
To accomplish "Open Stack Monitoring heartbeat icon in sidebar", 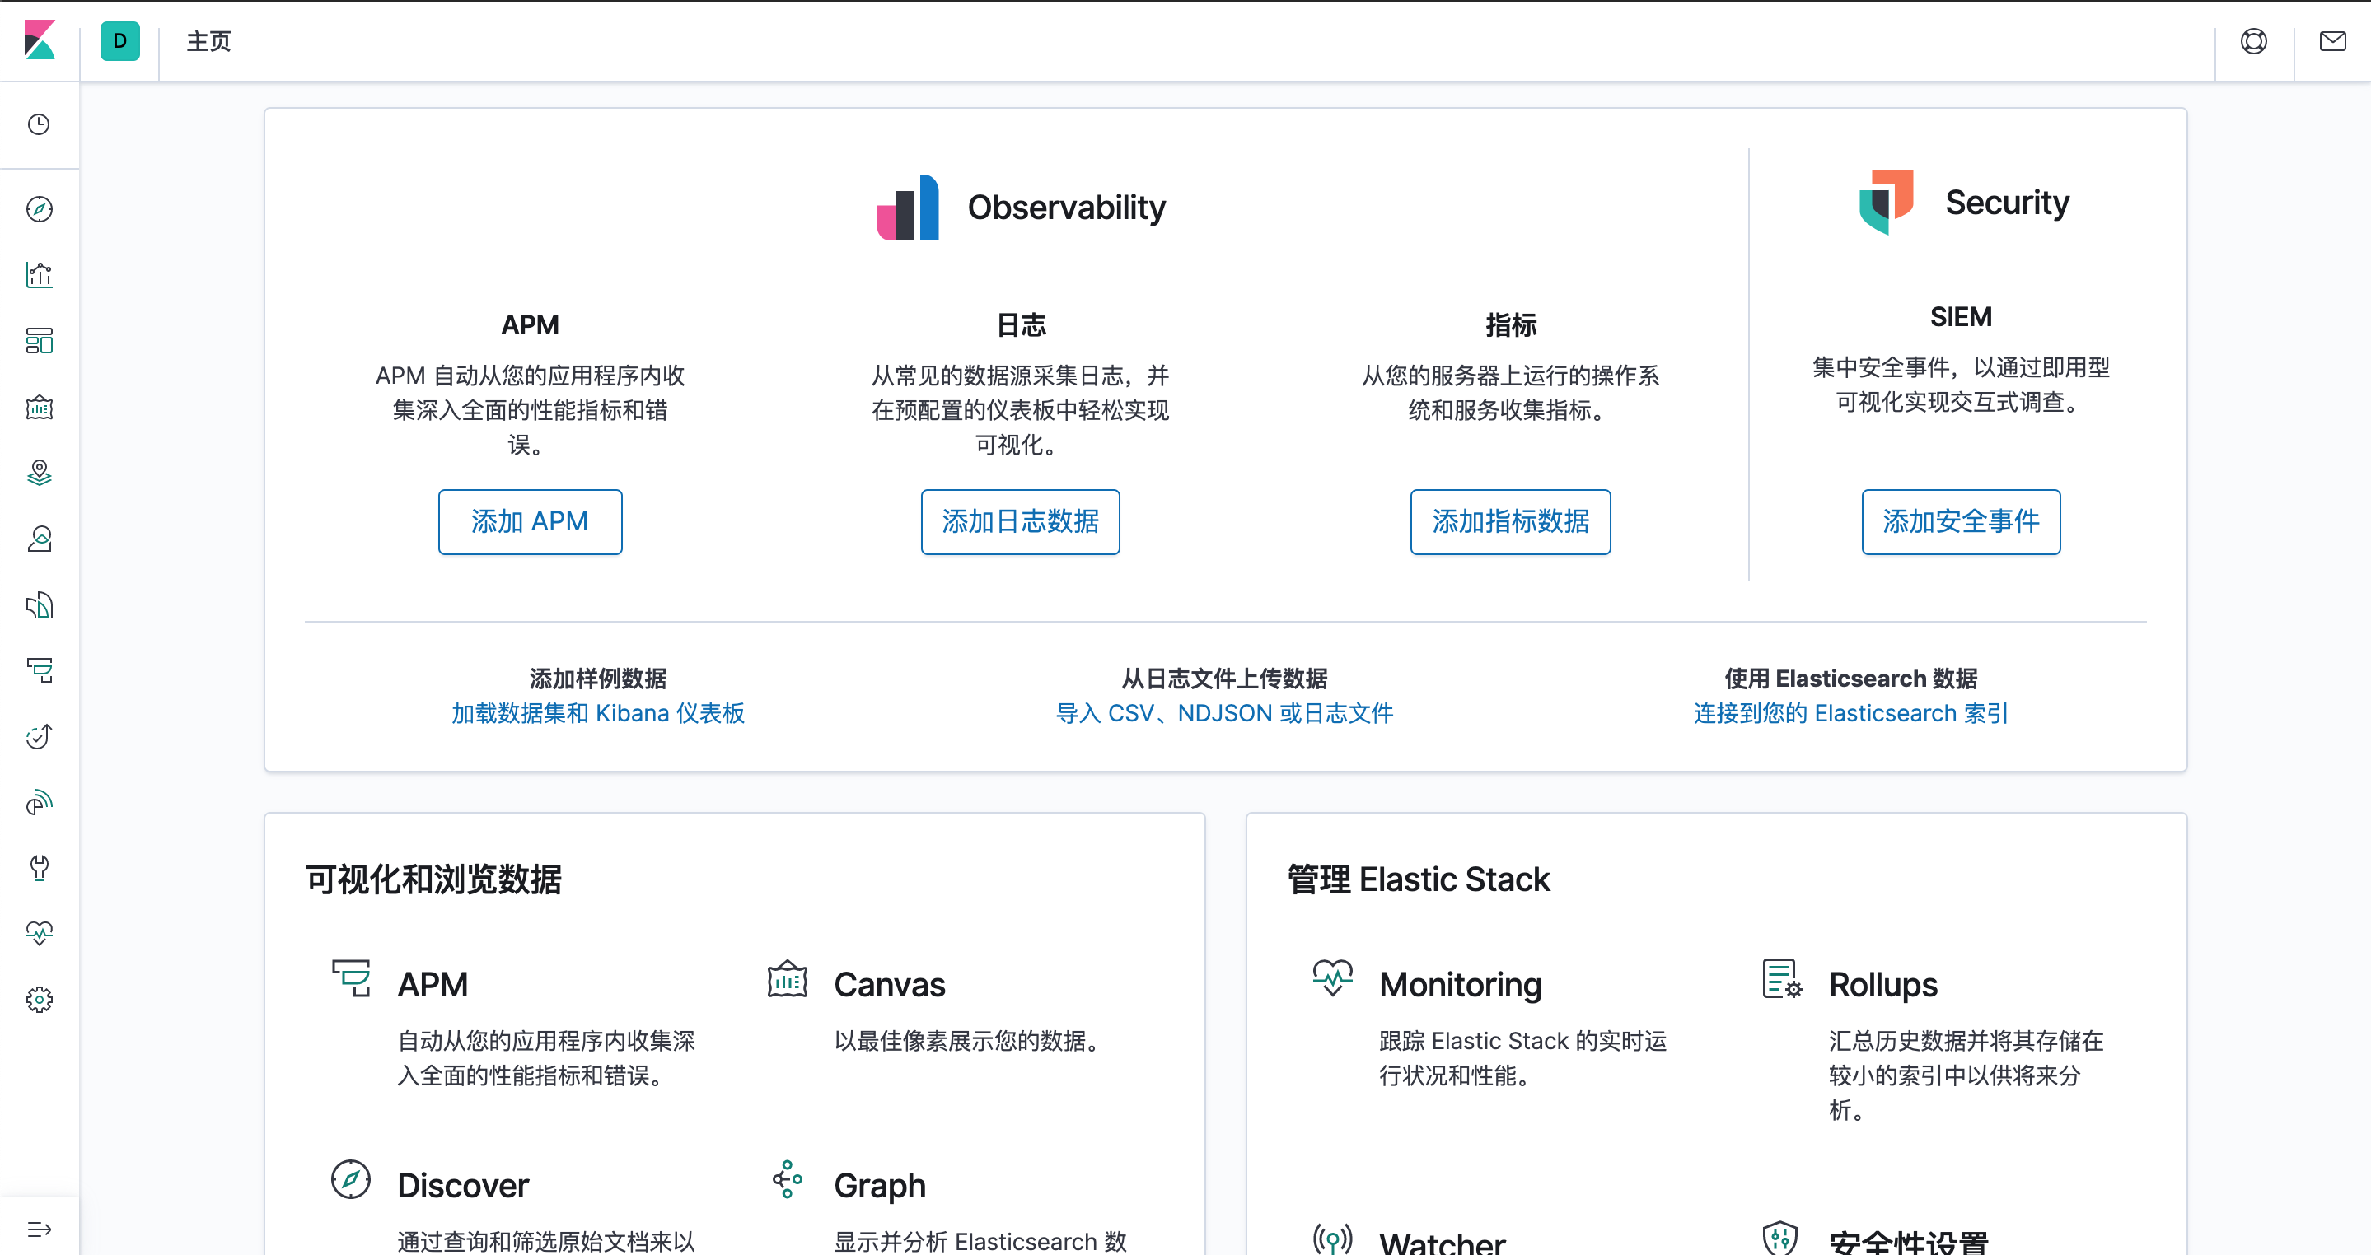I will click(39, 933).
